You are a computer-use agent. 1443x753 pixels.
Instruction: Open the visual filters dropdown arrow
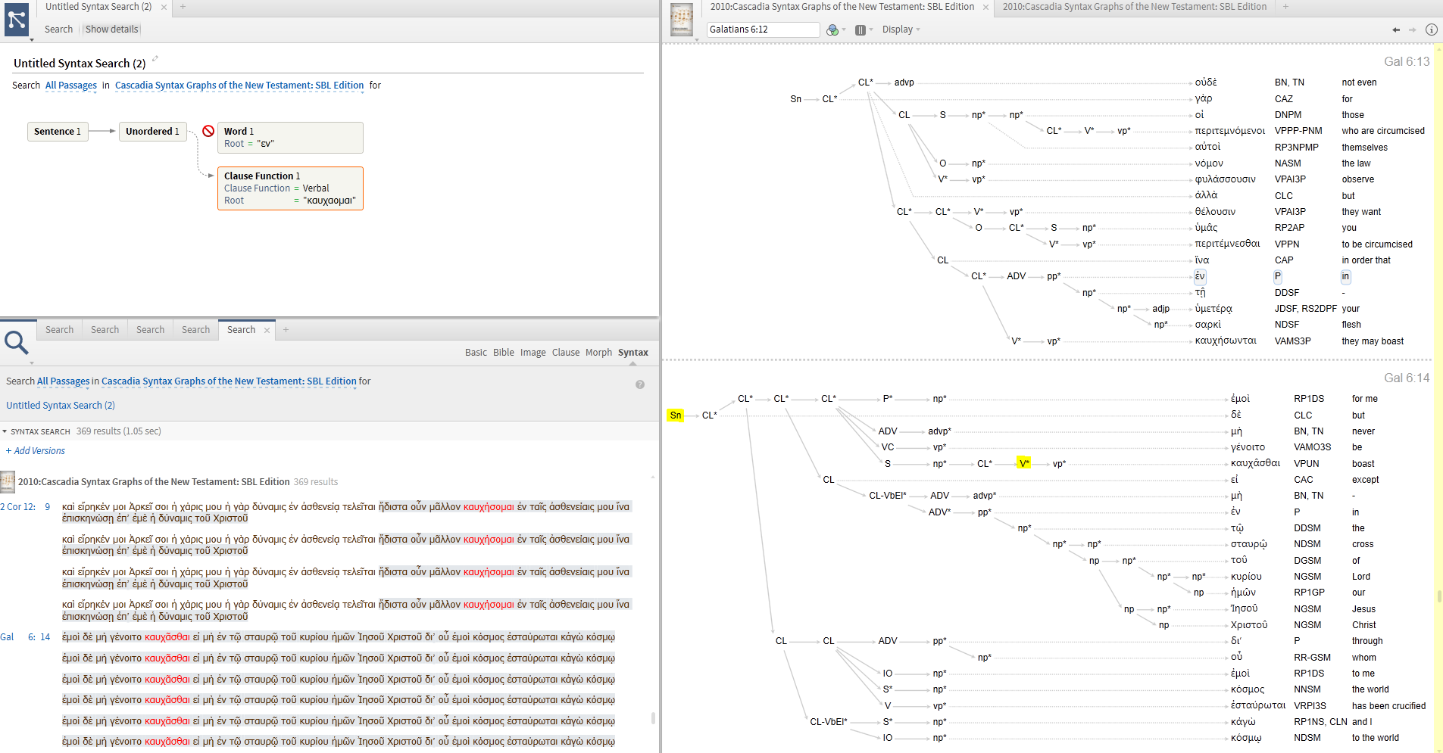coord(844,30)
